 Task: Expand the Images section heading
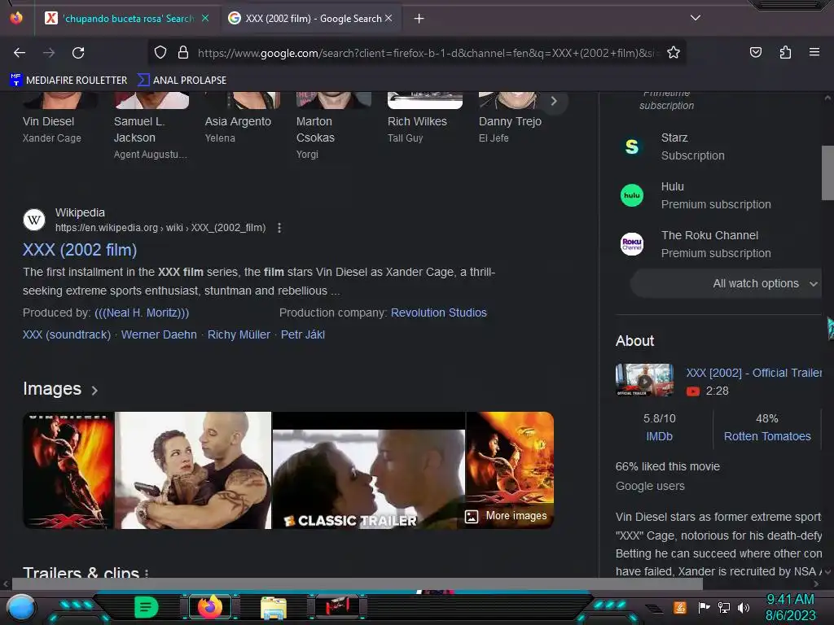[60, 389]
